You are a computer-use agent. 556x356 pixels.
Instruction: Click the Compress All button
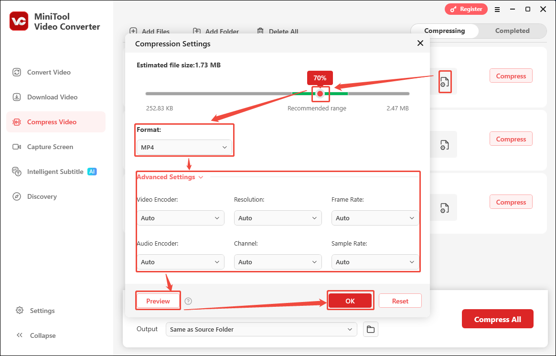(497, 319)
